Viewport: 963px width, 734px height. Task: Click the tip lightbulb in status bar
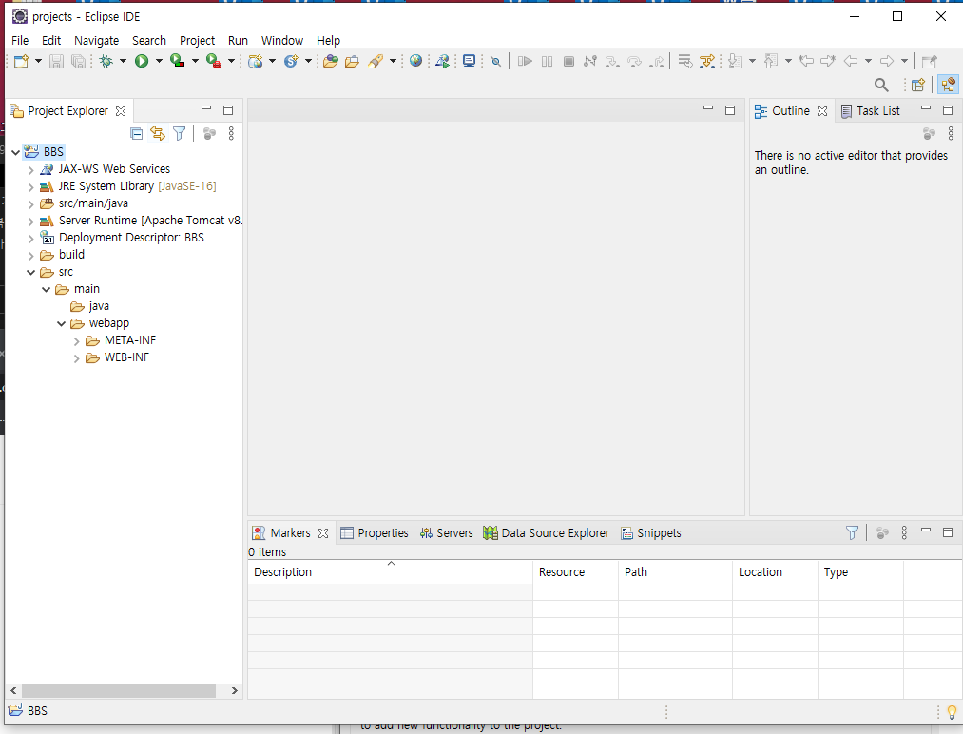[x=952, y=711]
